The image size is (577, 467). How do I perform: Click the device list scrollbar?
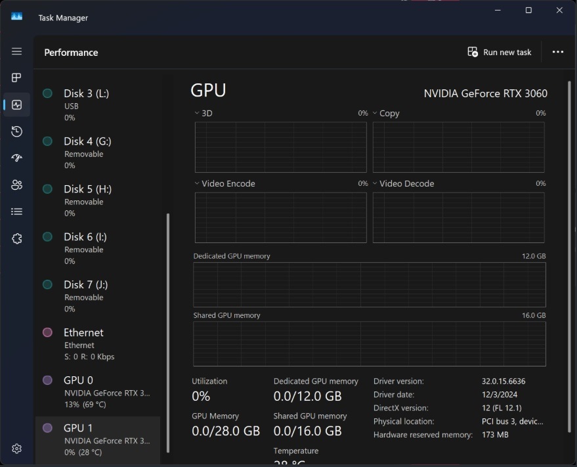point(168,332)
